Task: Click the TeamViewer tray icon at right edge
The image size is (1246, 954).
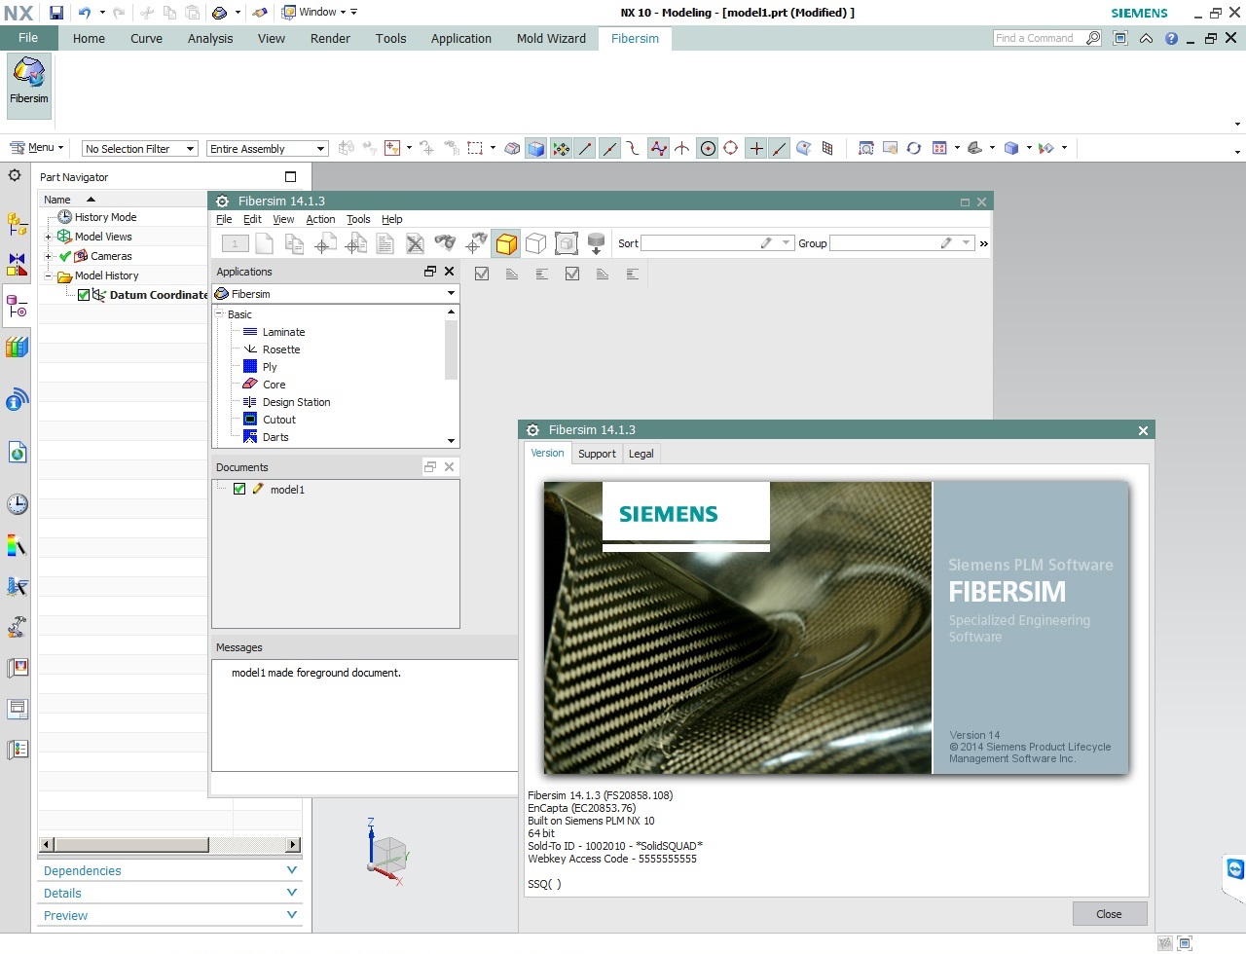Action: coord(1235,869)
